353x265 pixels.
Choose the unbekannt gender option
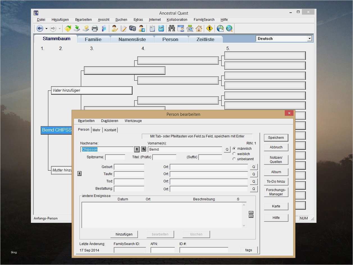point(234,159)
